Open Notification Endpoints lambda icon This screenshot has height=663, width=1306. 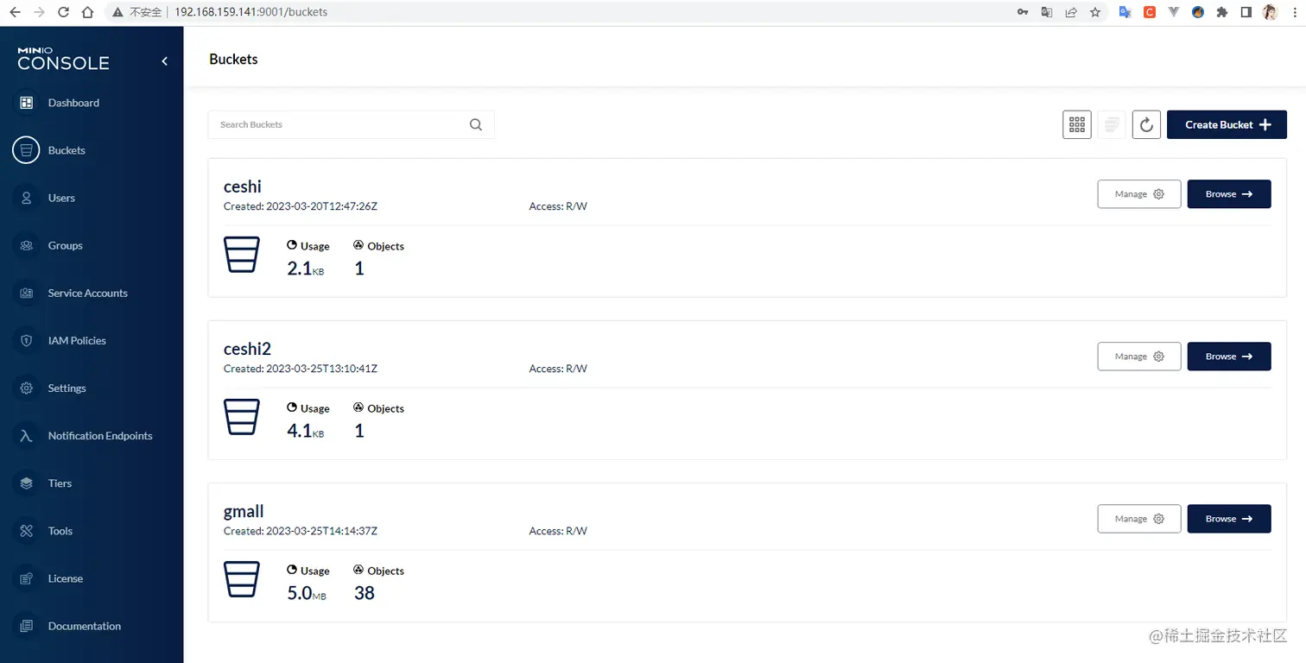tap(26, 436)
